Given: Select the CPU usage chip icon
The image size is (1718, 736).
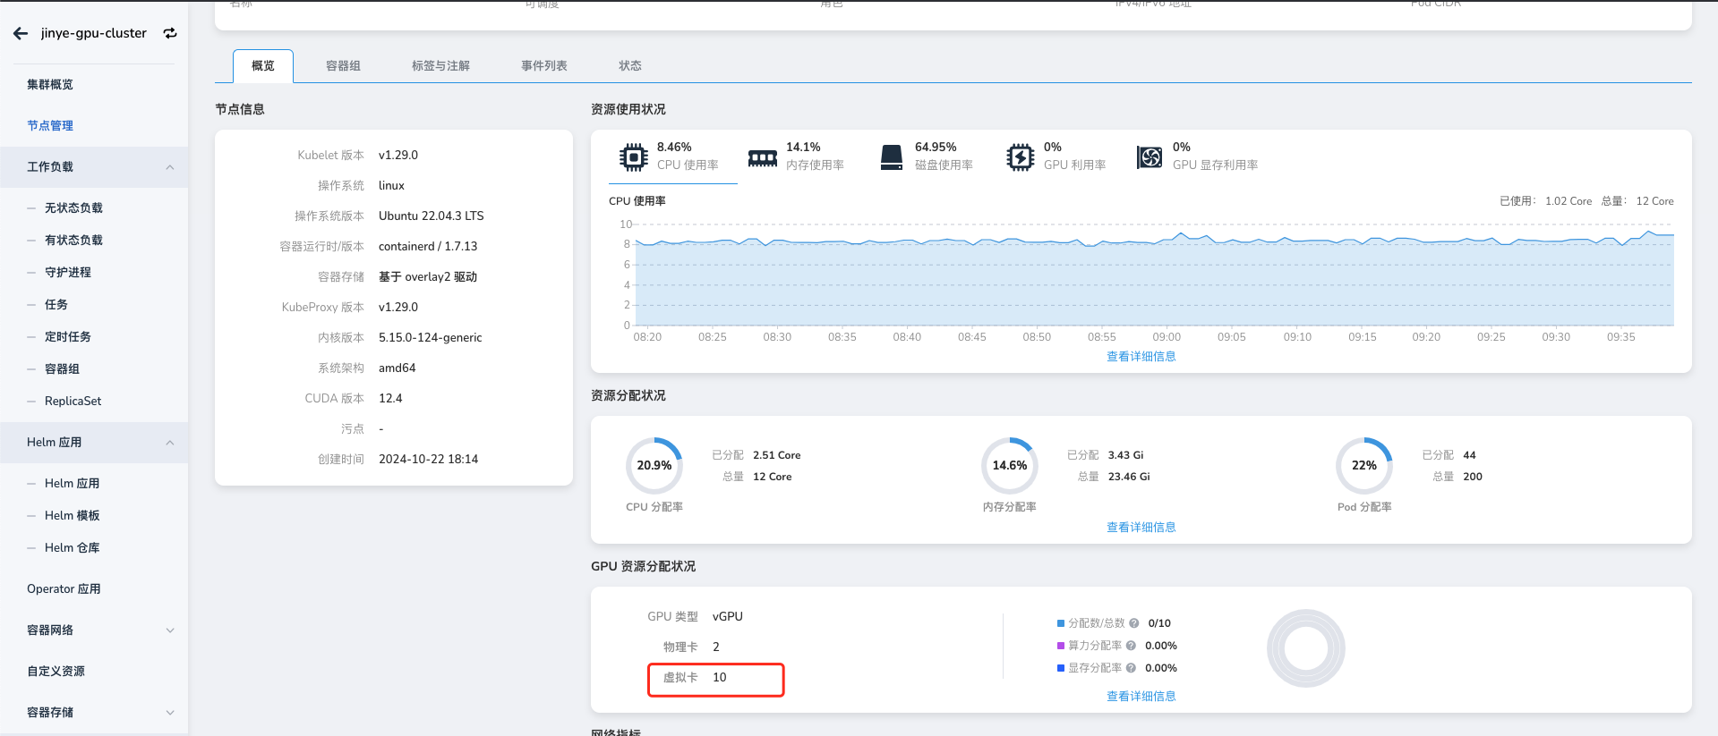Looking at the screenshot, I should [x=633, y=157].
